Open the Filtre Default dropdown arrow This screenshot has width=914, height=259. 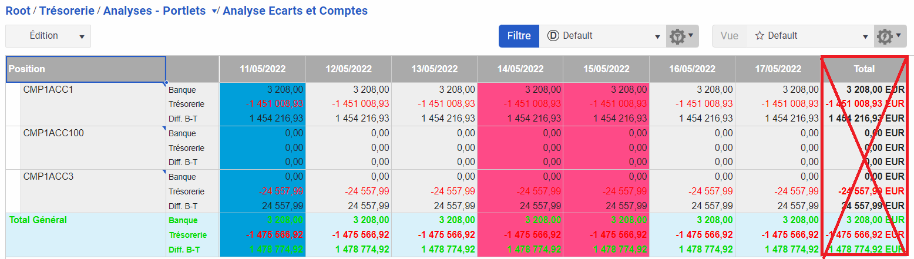(657, 36)
